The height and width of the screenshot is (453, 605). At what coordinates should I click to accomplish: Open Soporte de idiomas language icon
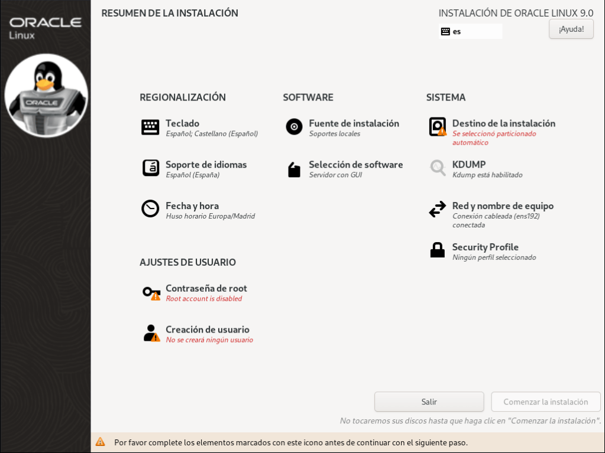(150, 168)
